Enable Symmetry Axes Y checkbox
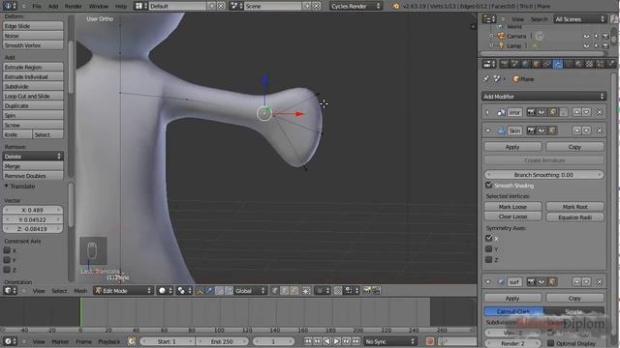Screen dimensions: 620x348 pos(489,249)
